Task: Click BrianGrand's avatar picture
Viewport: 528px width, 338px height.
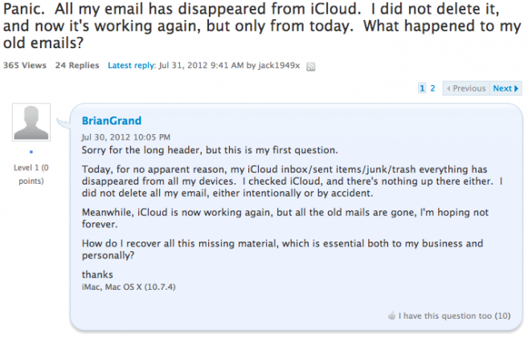Action: pos(32,124)
